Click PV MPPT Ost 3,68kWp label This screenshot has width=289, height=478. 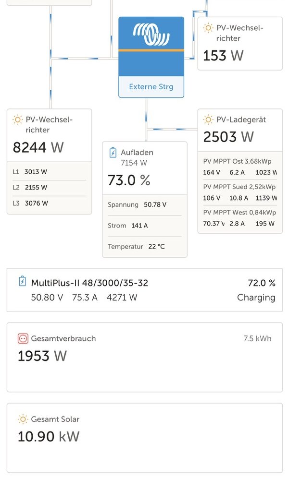point(238,161)
